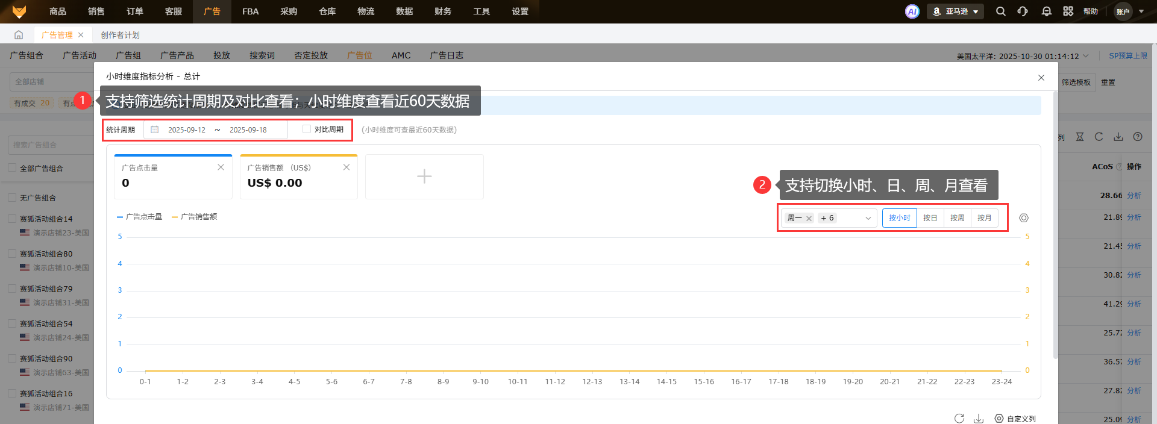Check 赛狐活动组合14 checkbox

point(12,218)
